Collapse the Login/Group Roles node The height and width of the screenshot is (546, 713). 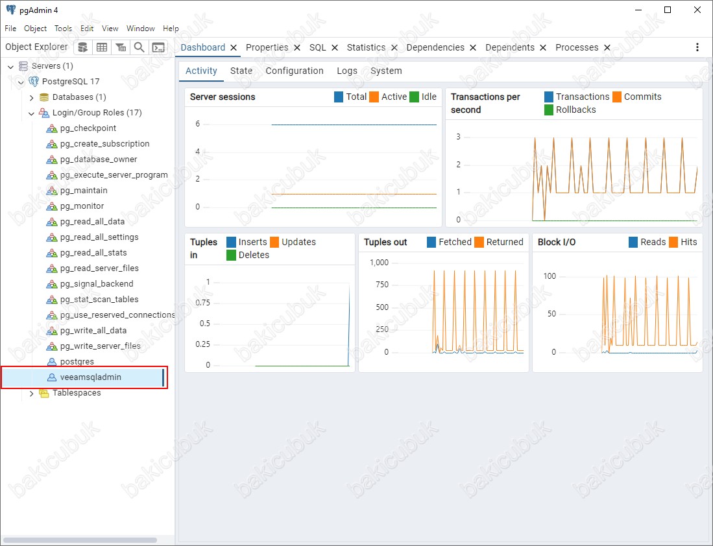pos(31,113)
